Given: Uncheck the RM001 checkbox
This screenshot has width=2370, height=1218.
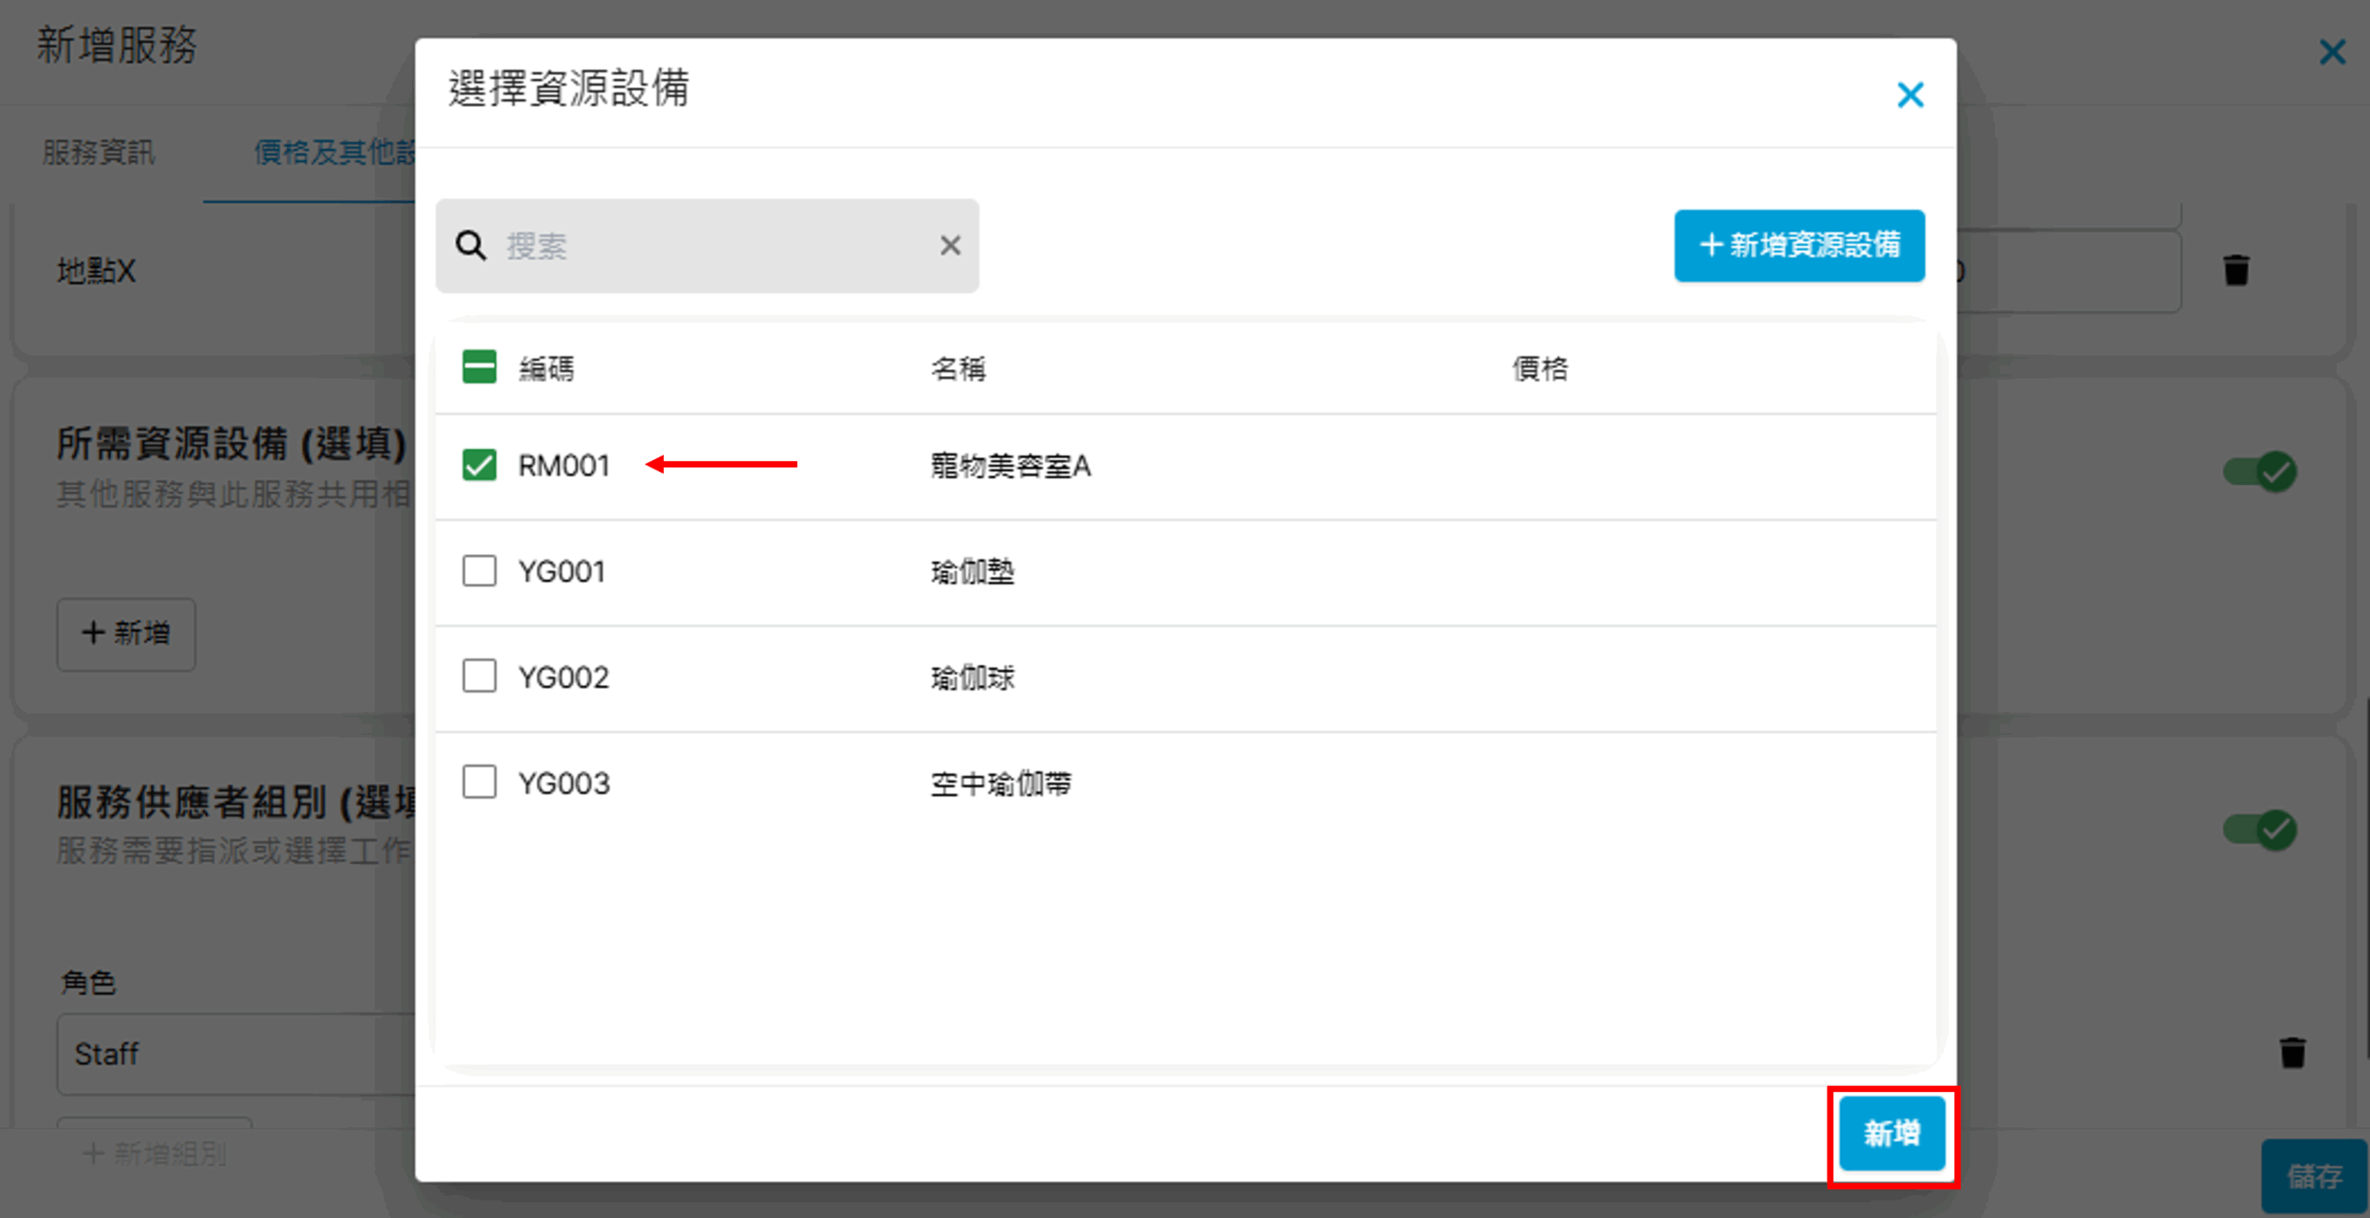Looking at the screenshot, I should pos(480,465).
